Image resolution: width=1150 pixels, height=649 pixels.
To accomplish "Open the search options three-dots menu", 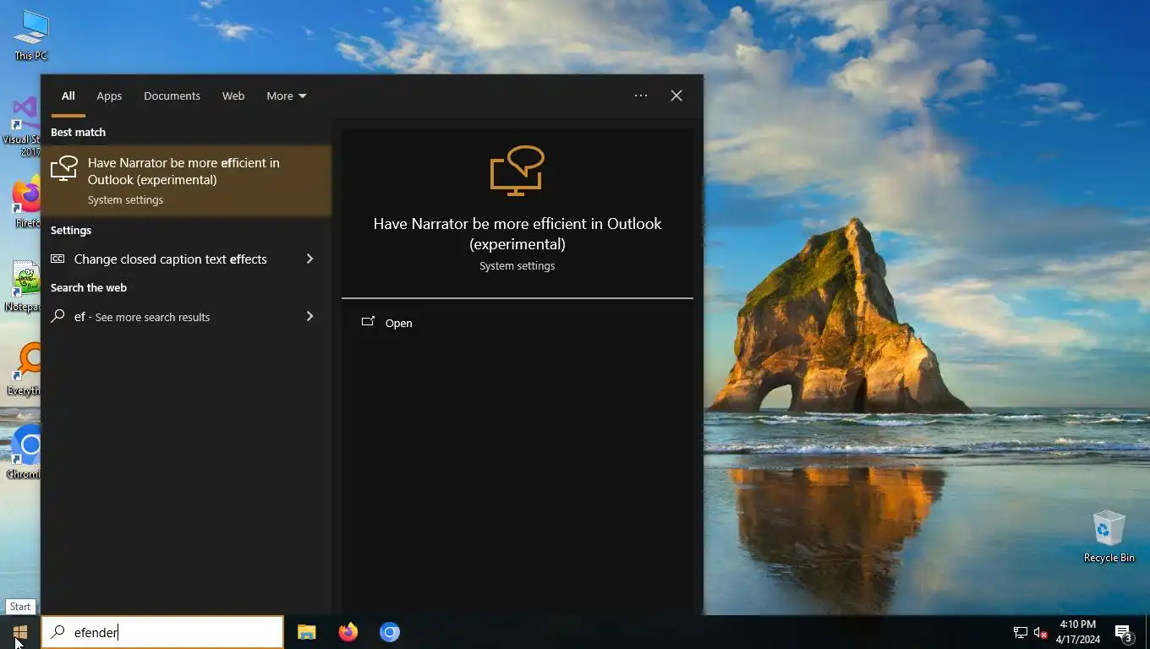I will [641, 95].
